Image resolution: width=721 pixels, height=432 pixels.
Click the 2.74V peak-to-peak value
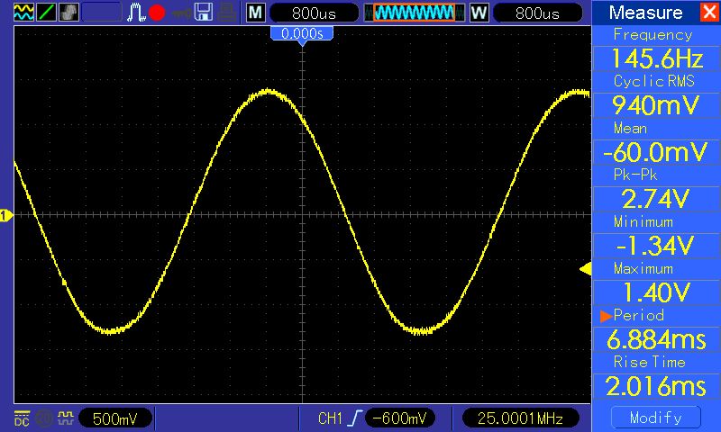tap(657, 199)
